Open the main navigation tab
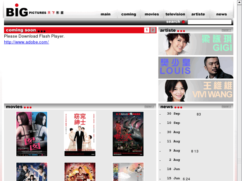This screenshot has width=242, height=181. pos(106,14)
